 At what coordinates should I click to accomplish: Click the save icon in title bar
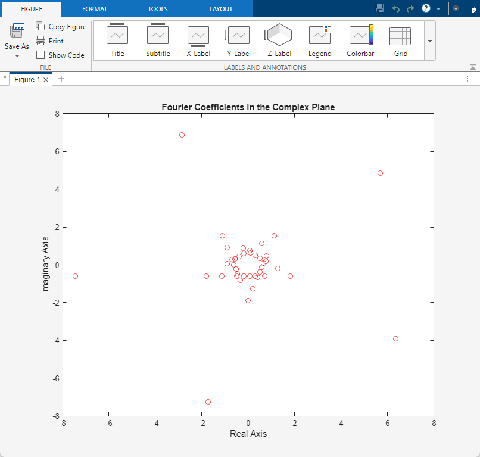click(380, 8)
